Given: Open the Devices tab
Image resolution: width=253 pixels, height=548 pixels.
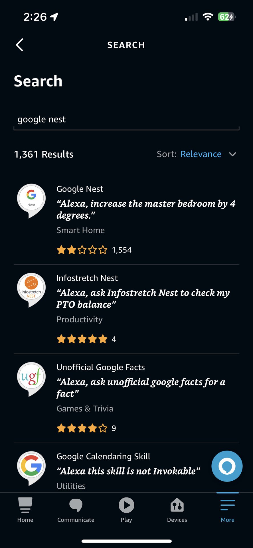Looking at the screenshot, I should [177, 510].
